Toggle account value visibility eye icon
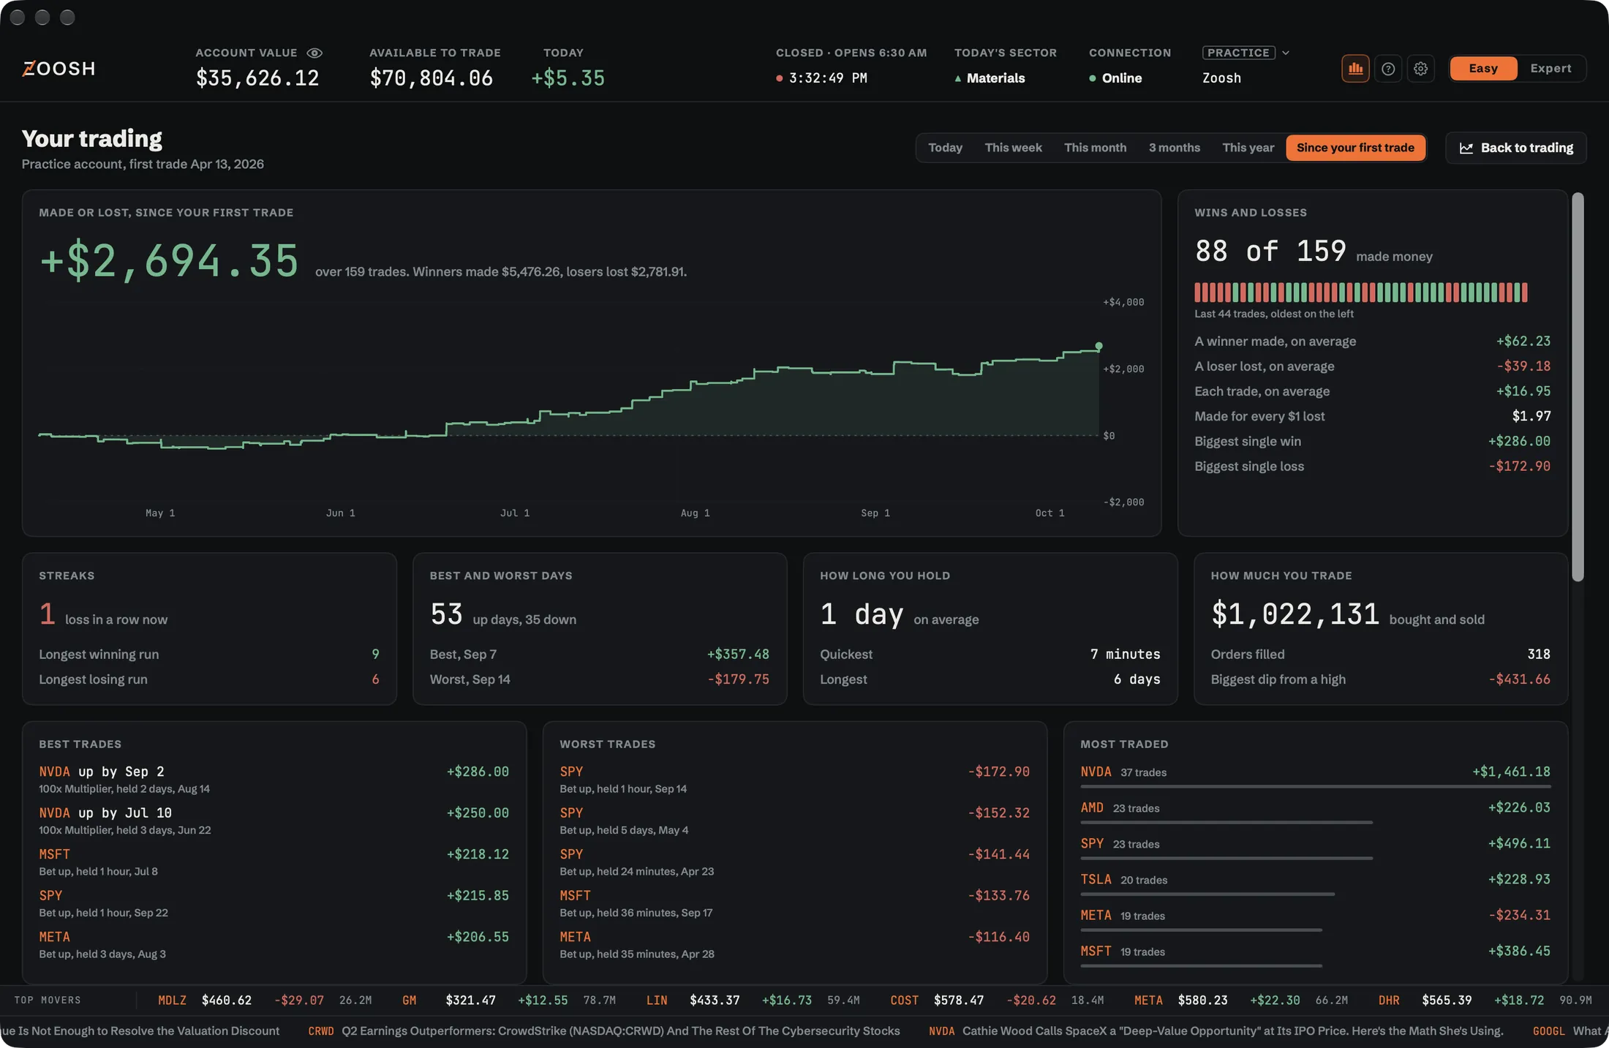Viewport: 1609px width, 1048px height. (314, 53)
